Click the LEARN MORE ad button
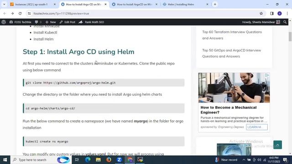Image resolution: width=292 pixels, height=164 pixels. click(x=257, y=127)
